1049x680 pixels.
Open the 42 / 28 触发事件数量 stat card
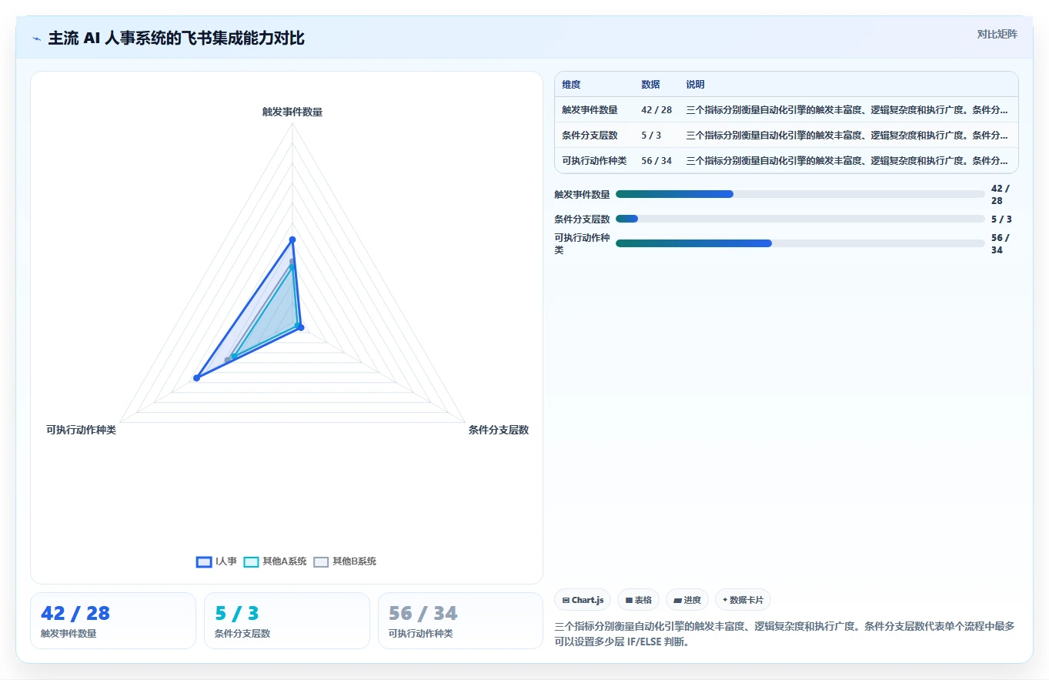pos(113,621)
